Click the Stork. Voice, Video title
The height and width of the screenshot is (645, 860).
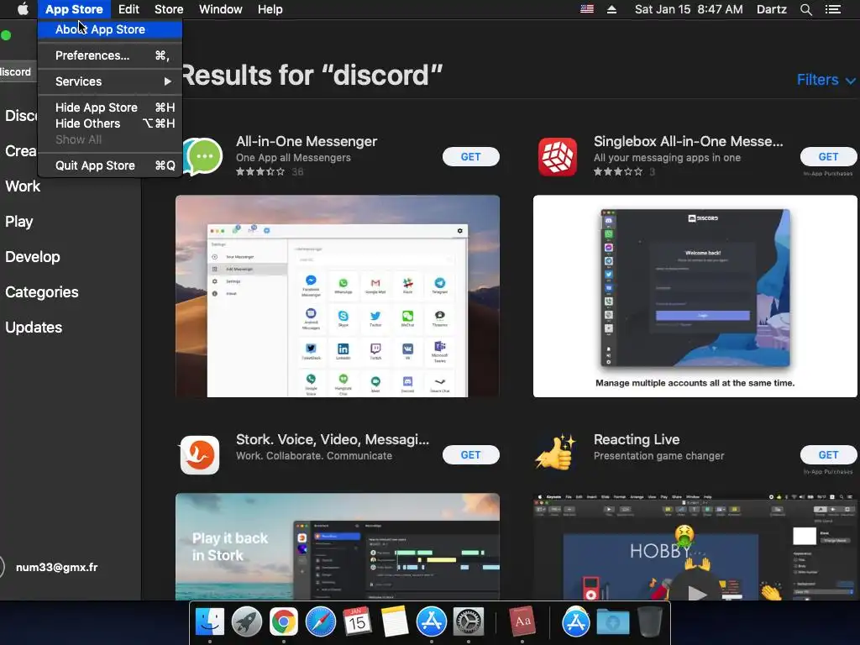tap(333, 440)
